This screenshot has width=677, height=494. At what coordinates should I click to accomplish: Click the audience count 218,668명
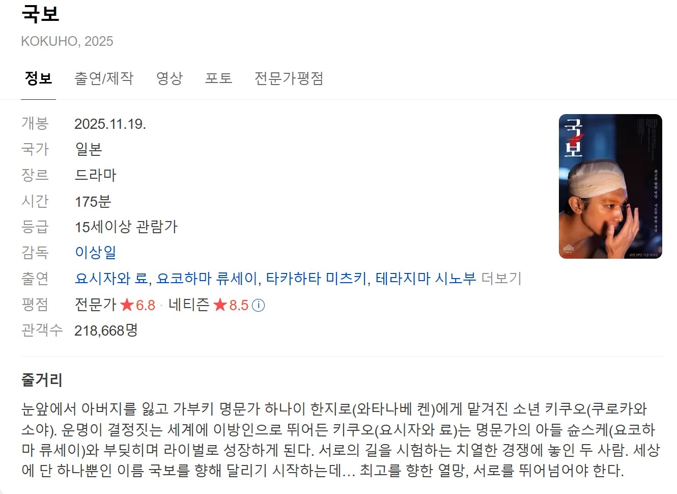[106, 331]
